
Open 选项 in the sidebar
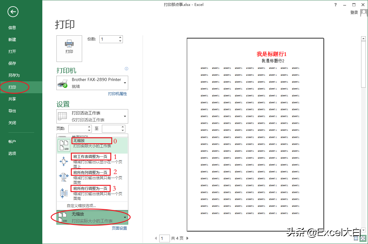click(x=12, y=153)
